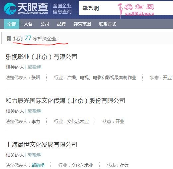Select the 全部 tab
This screenshot has height=169, width=173.
click(x=12, y=24)
